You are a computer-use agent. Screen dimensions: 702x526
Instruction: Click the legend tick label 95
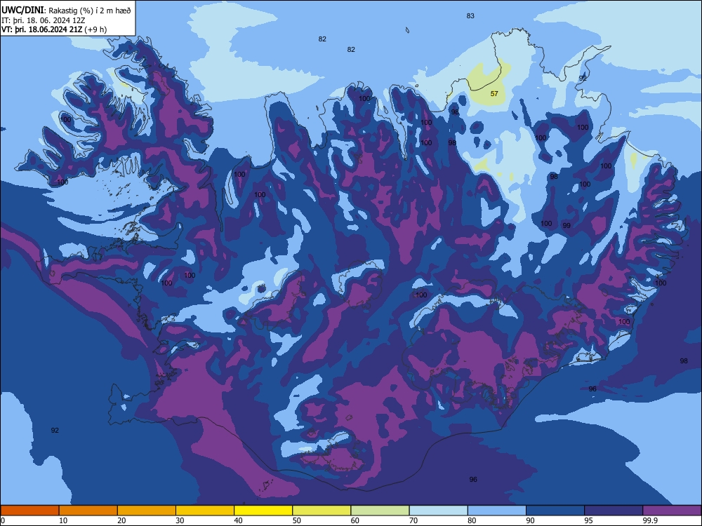point(589,520)
